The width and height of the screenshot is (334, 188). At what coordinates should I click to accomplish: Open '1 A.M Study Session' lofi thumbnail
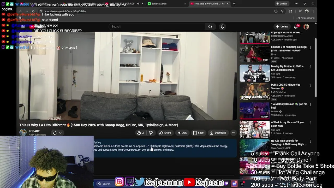pos(254,111)
